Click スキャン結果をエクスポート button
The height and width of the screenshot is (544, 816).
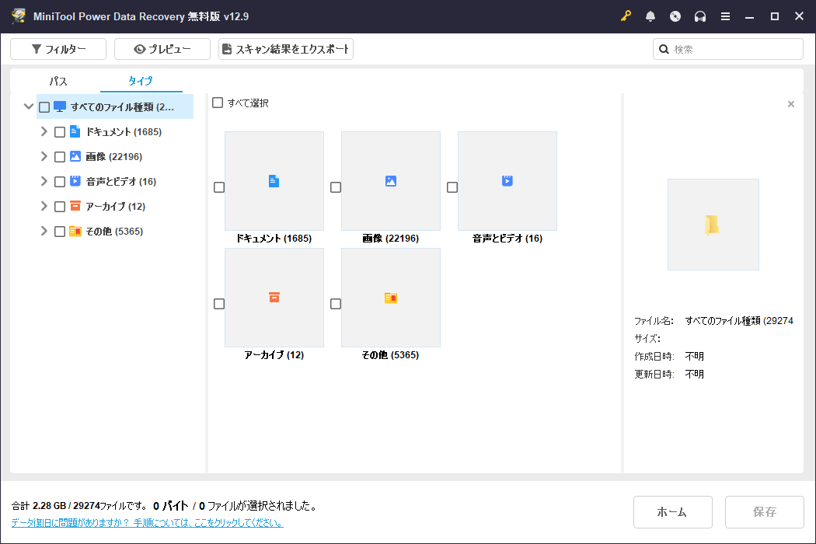click(286, 49)
